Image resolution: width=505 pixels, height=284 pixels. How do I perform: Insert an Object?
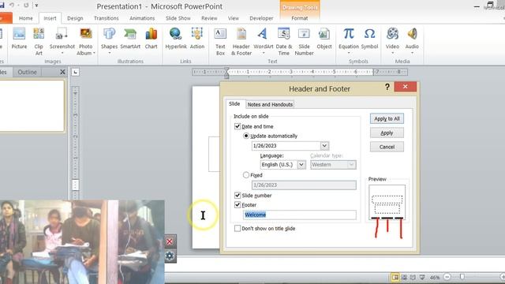324,39
